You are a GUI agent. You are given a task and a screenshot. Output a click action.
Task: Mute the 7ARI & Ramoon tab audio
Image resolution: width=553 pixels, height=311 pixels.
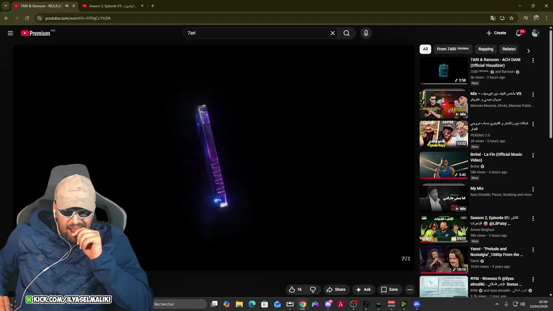pyautogui.click(x=67, y=6)
